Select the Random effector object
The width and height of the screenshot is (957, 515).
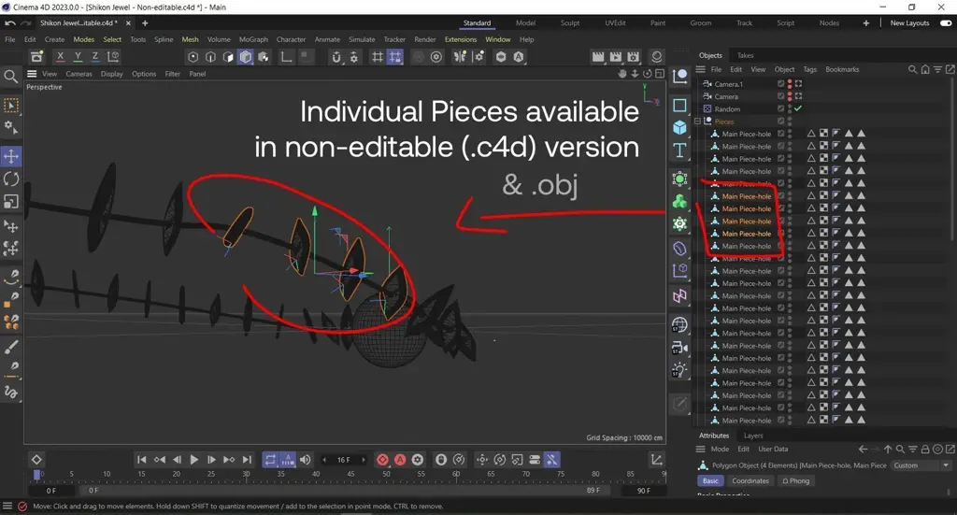727,108
